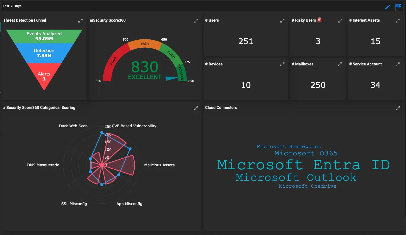Click the green GOOD gauge segment
The width and height of the screenshot is (406, 235).
click(171, 55)
